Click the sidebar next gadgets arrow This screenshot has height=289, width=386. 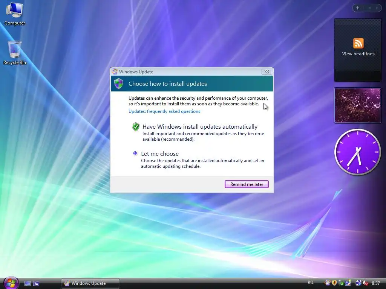point(377,8)
